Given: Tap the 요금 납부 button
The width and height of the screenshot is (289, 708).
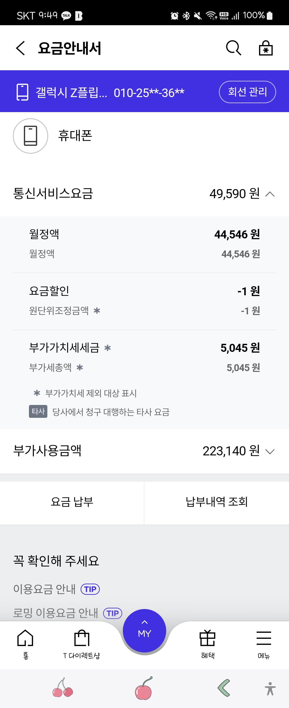Looking at the screenshot, I should [72, 502].
